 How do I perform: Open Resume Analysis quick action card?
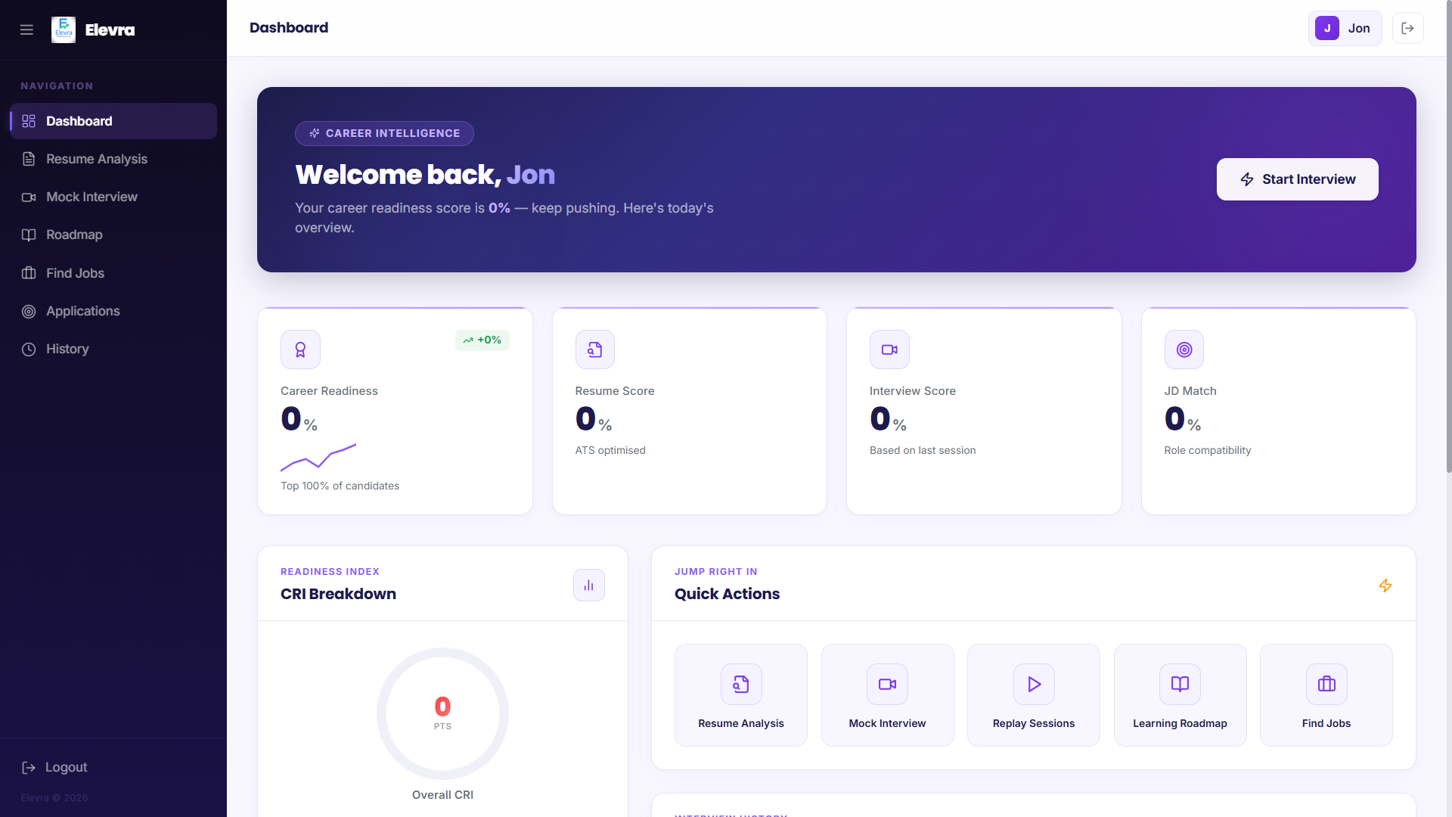740,695
